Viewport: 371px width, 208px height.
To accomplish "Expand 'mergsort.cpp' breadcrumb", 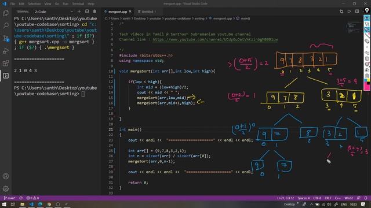I will [223, 18].
